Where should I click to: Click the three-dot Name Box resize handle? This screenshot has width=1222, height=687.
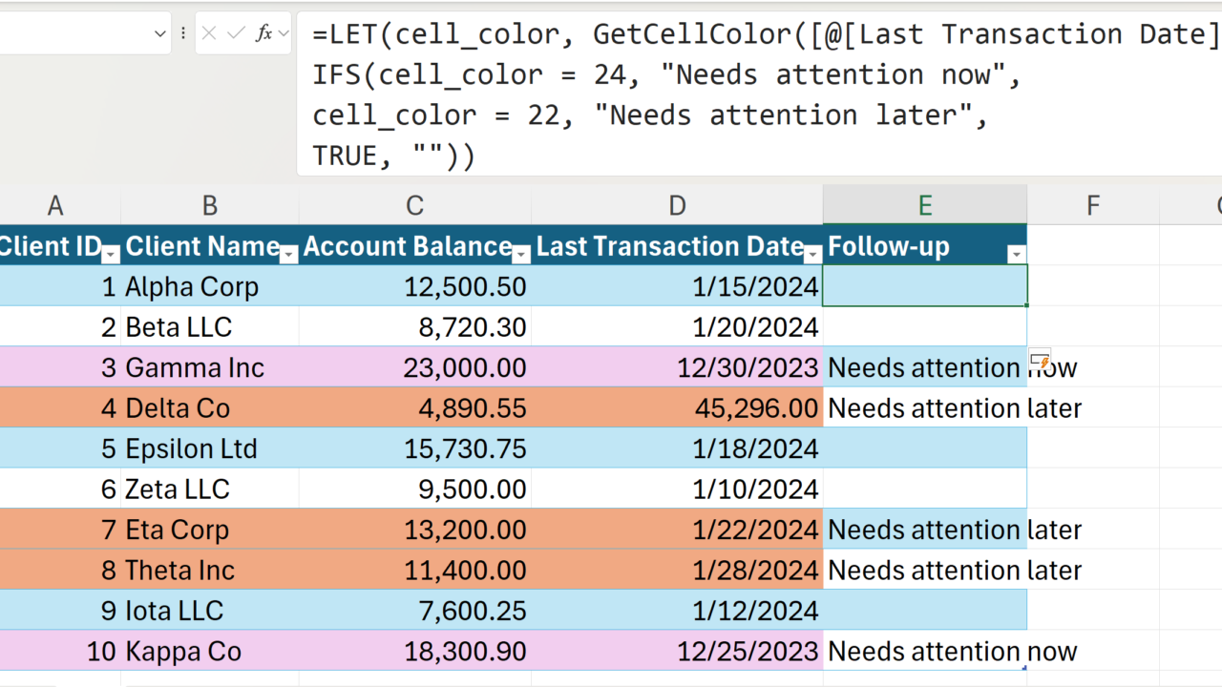(x=183, y=33)
